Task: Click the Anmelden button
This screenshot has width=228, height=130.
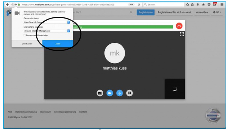Action: click(x=202, y=12)
